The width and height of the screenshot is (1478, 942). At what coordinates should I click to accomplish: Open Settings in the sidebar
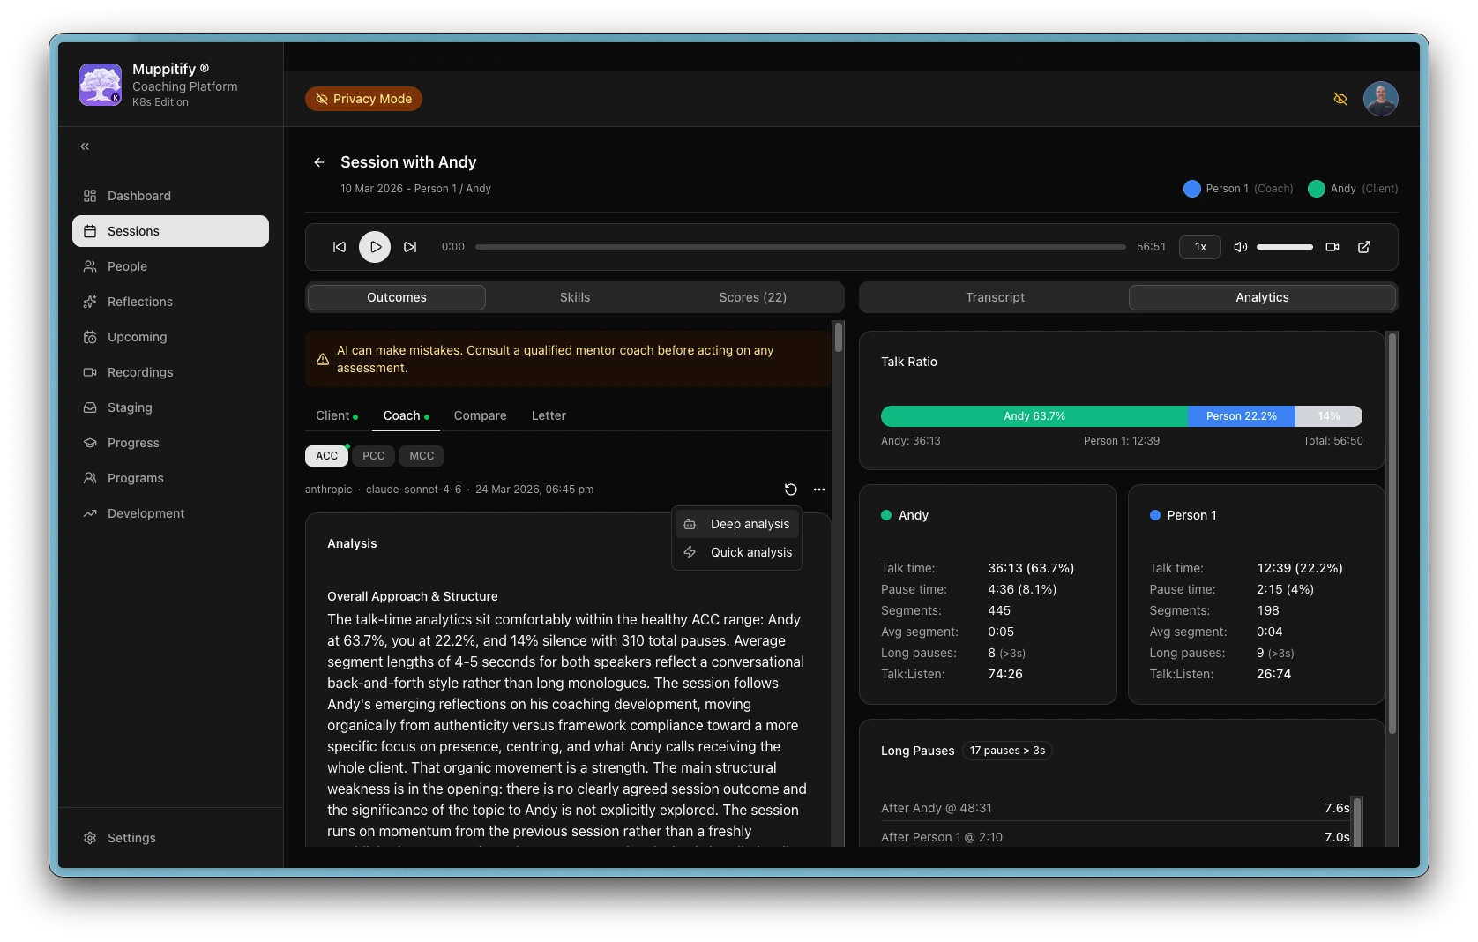(131, 838)
